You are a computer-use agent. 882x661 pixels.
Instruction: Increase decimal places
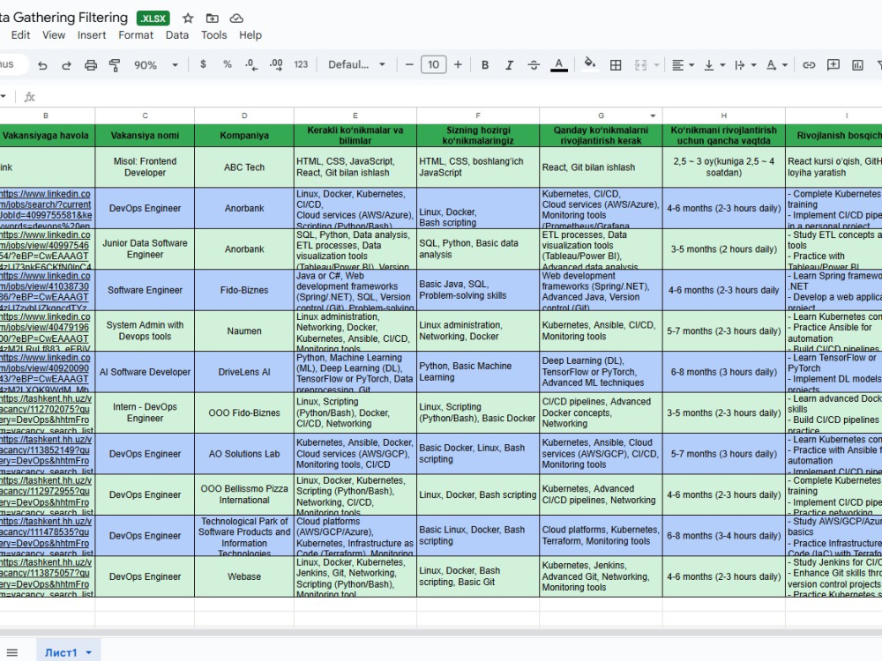(276, 64)
